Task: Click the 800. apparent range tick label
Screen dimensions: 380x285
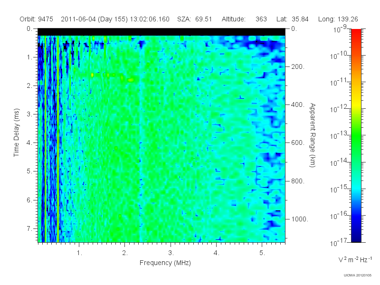Action: coord(298,181)
